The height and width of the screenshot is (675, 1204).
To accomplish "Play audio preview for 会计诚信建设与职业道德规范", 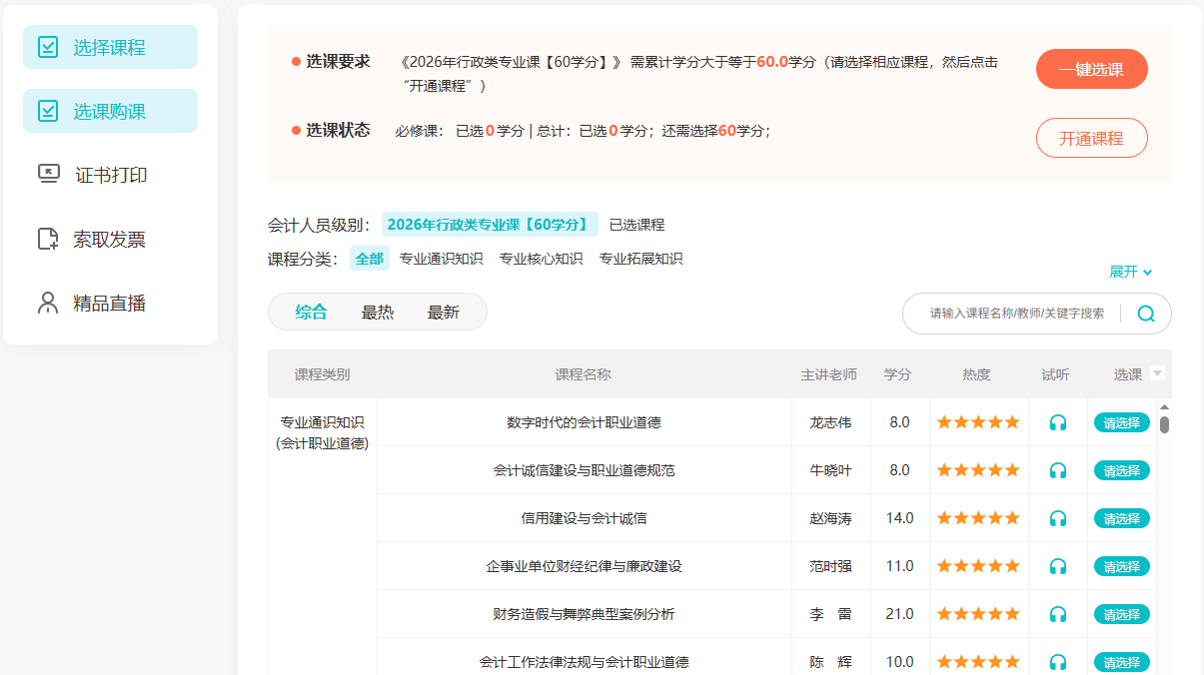I will coord(1058,470).
